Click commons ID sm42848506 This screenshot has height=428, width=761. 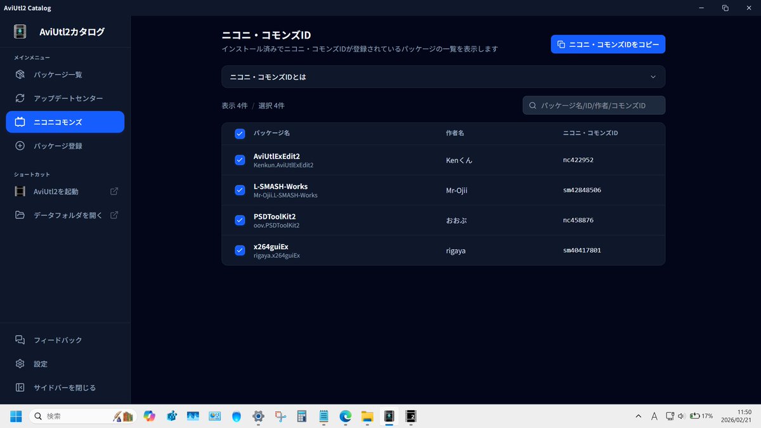[x=582, y=190]
